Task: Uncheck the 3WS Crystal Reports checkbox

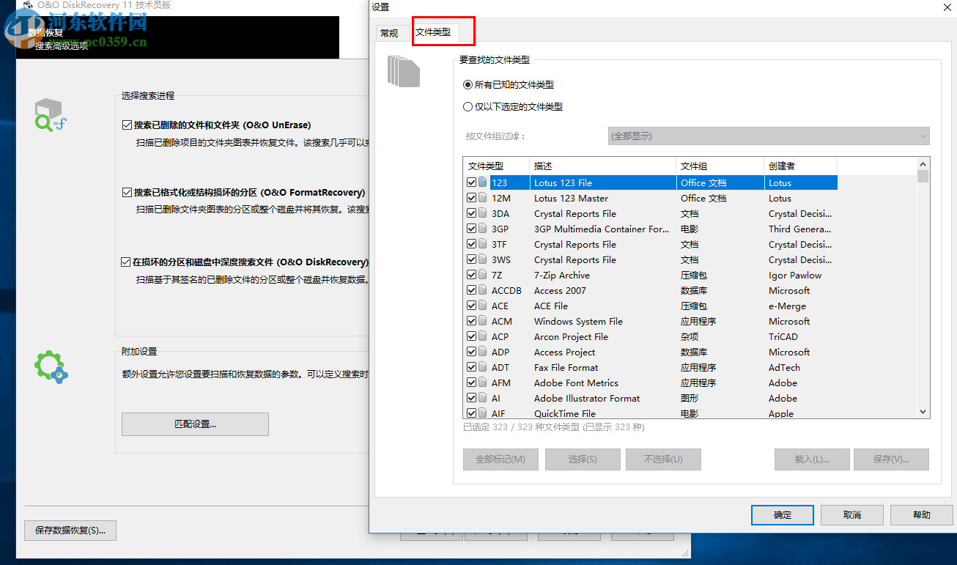Action: tap(471, 259)
